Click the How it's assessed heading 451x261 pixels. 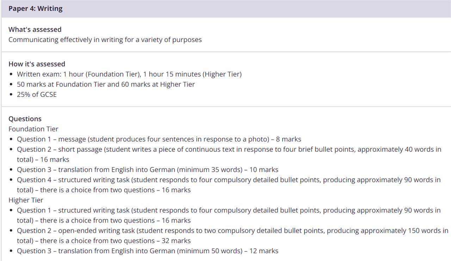[x=37, y=64]
